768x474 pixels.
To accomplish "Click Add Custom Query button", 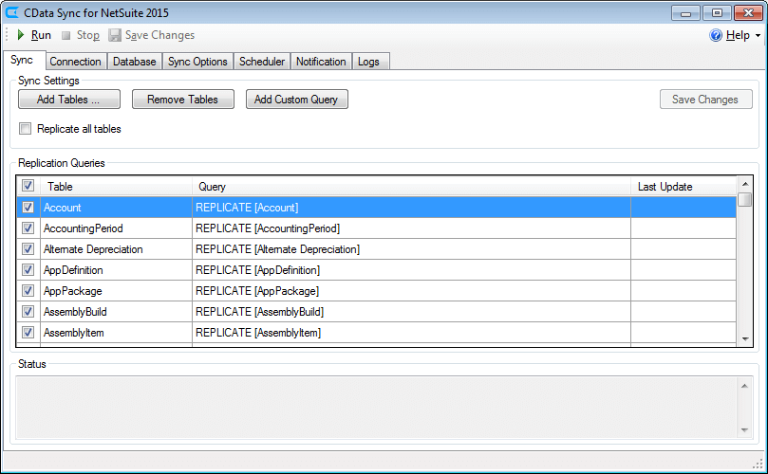I will pos(296,100).
